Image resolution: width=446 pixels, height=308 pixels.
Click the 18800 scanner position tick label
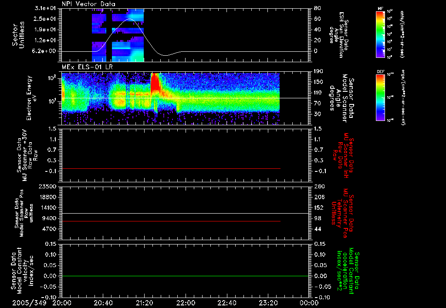coord(47,197)
